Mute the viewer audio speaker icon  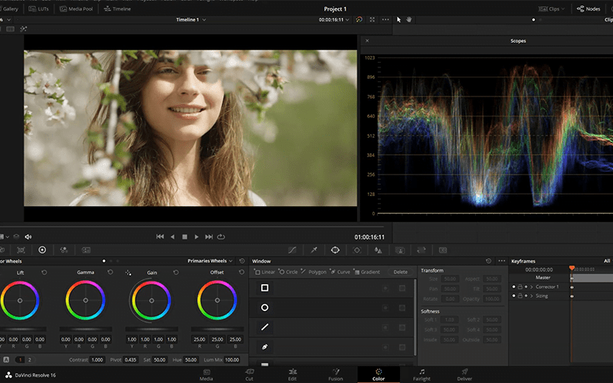point(28,237)
